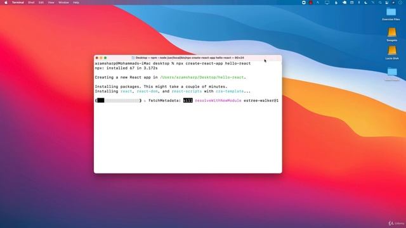This screenshot has width=406, height=228.
Task: Click the Terminal title bar folder proxy icon
Action: click(x=133, y=58)
